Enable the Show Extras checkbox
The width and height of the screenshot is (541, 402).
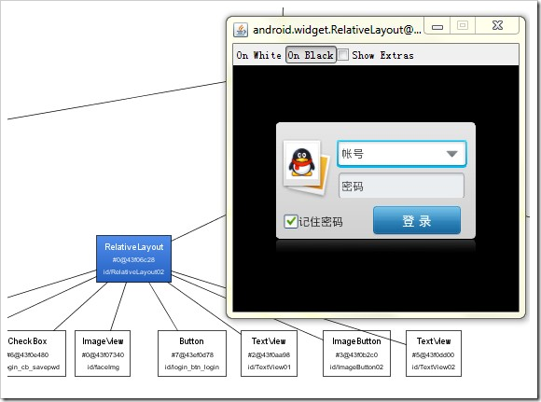[342, 55]
